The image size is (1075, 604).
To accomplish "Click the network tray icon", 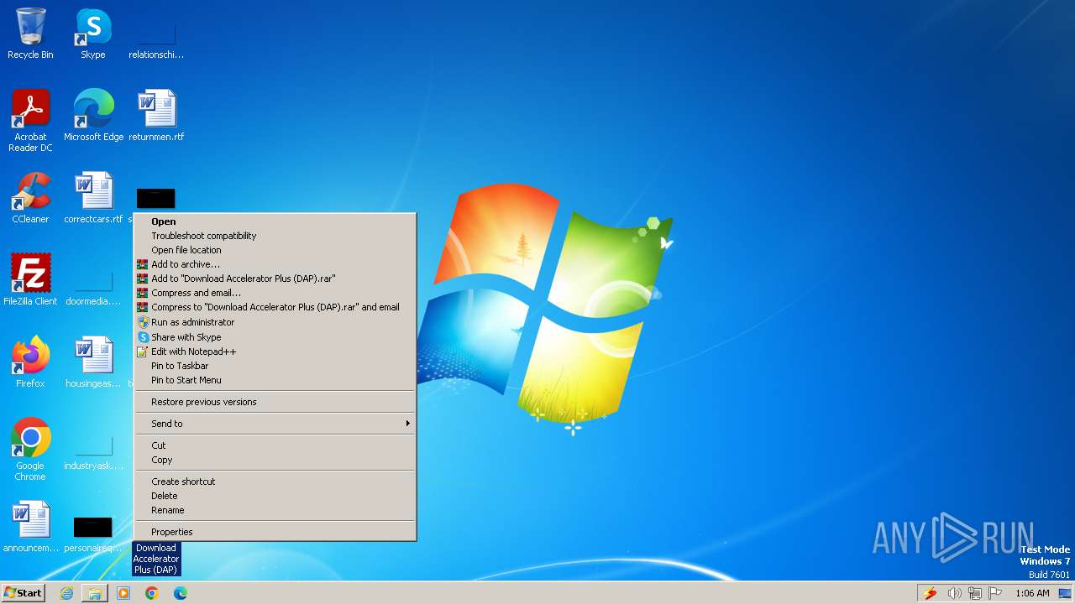I will click(x=975, y=593).
